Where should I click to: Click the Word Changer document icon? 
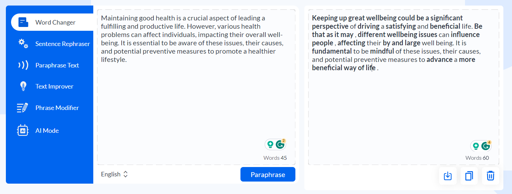(23, 22)
